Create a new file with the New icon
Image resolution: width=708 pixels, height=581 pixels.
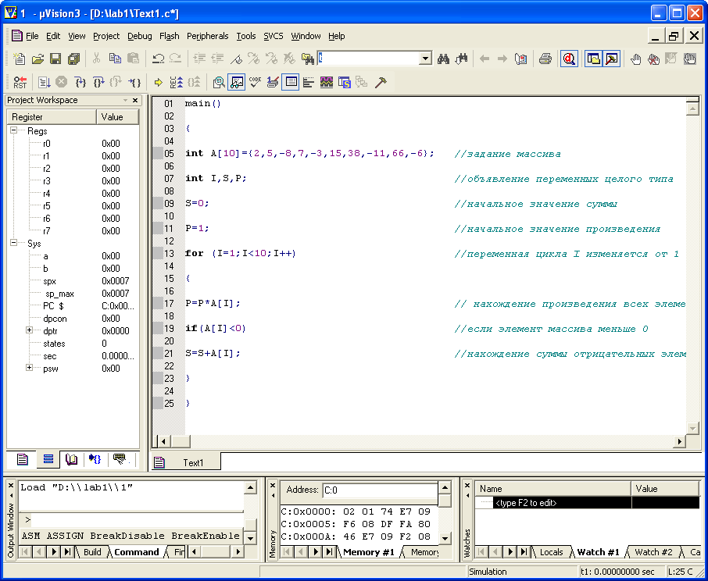(20, 59)
